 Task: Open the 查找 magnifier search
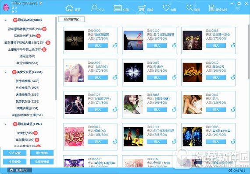[x=193, y=8]
